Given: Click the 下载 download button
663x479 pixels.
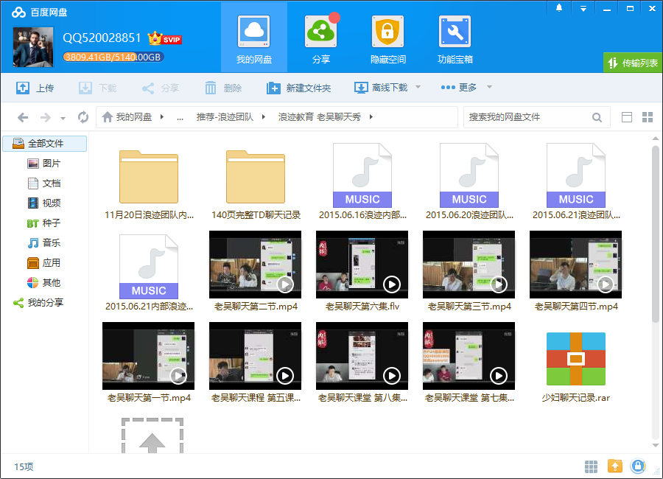Looking at the screenshot, I should tap(98, 88).
